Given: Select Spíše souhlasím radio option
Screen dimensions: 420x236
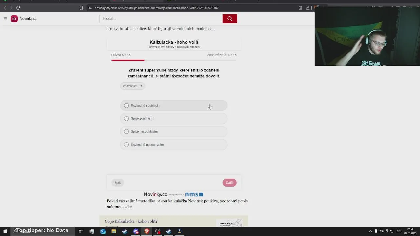Looking at the screenshot, I should click(174, 118).
